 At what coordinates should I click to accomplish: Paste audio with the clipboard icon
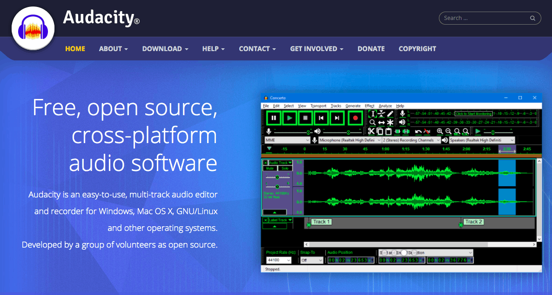pos(388,131)
